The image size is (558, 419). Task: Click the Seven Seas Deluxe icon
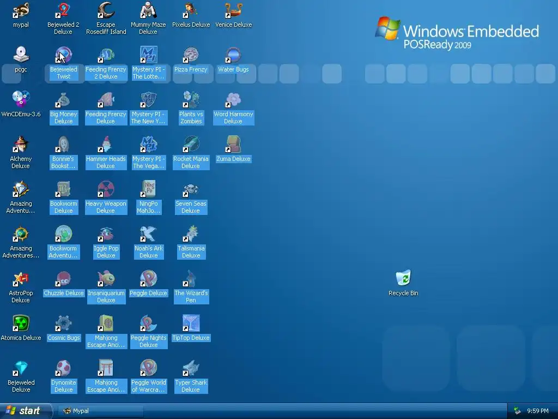tap(191, 189)
